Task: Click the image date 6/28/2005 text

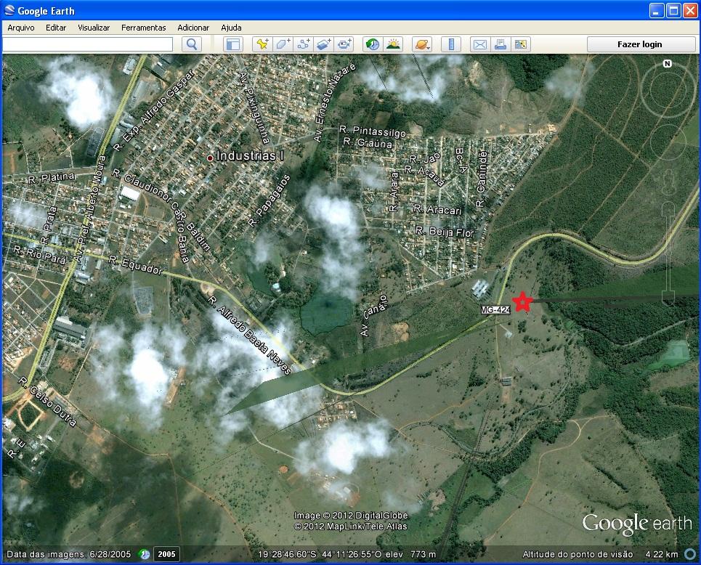Action: (x=110, y=554)
